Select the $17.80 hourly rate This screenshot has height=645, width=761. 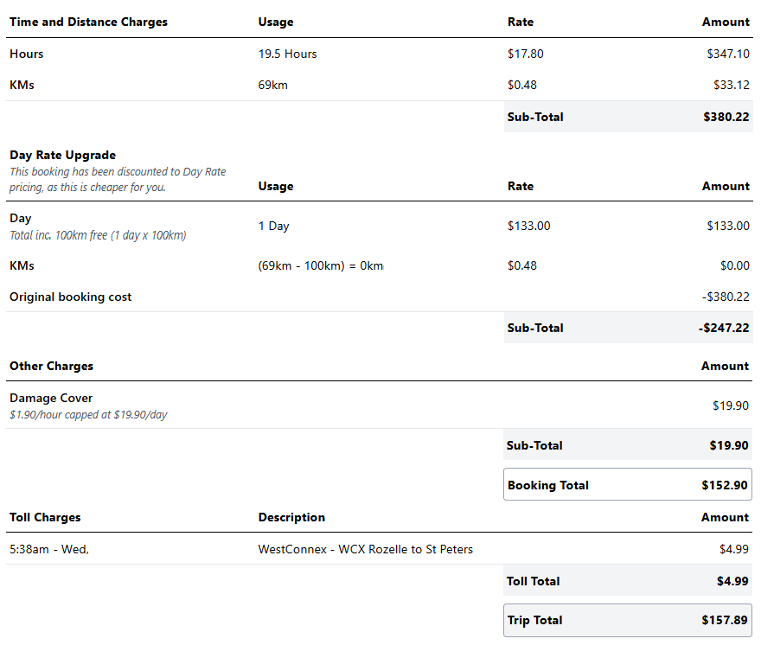click(525, 54)
